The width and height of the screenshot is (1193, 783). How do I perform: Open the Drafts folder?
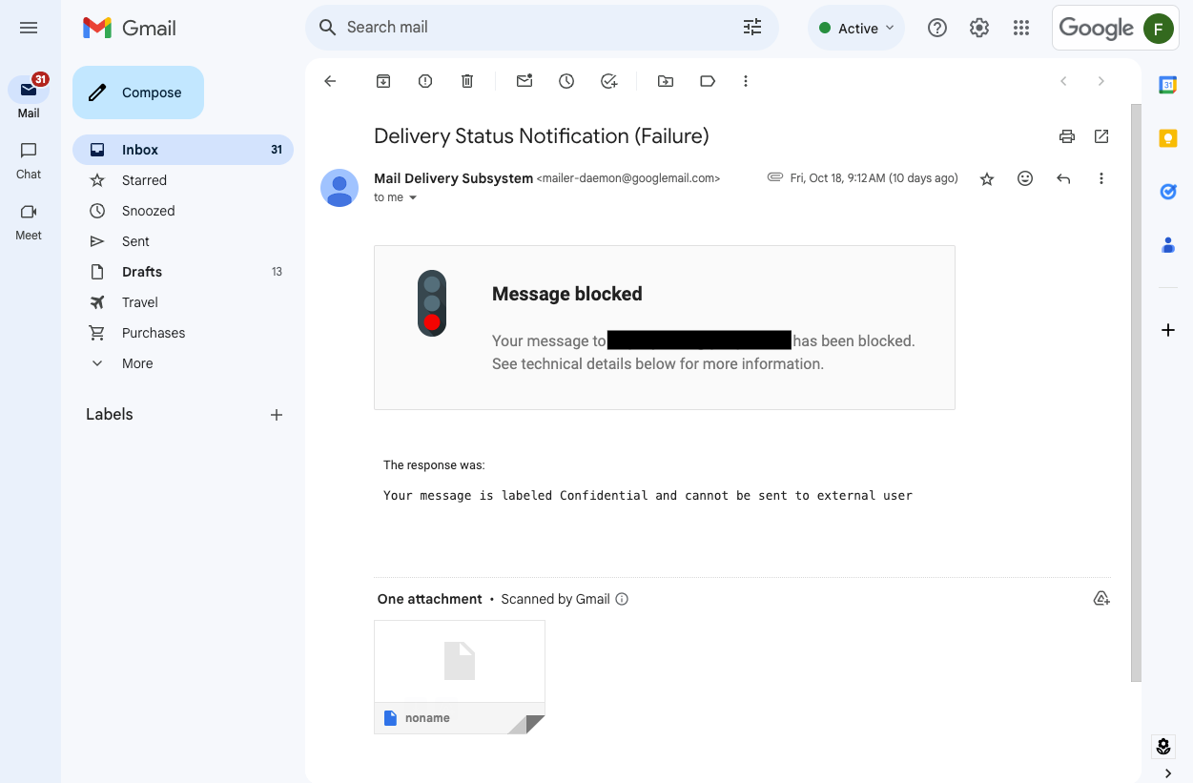pyautogui.click(x=183, y=272)
